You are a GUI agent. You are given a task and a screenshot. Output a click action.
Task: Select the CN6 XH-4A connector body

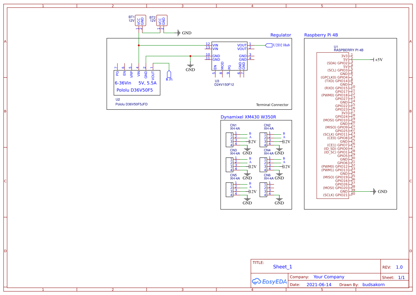pyautogui.click(x=263, y=190)
